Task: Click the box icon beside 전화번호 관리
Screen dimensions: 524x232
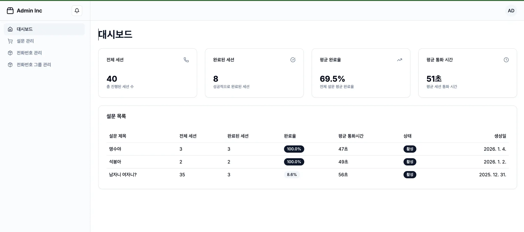Action: pos(10,53)
